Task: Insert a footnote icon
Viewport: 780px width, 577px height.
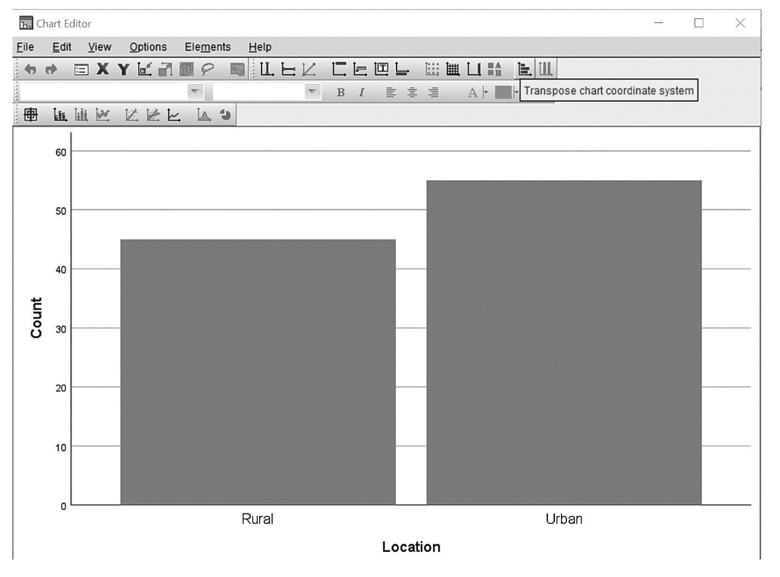Action: tap(402, 69)
